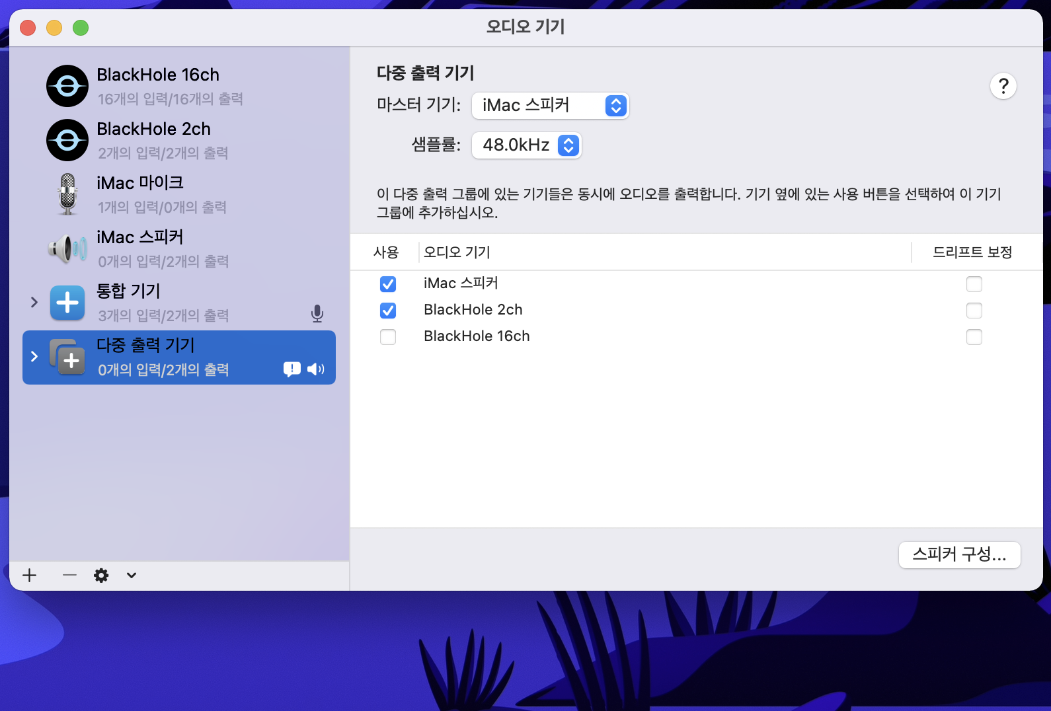Select iMac 마이크 name text in sidebar
This screenshot has height=711, width=1051.
[x=140, y=183]
